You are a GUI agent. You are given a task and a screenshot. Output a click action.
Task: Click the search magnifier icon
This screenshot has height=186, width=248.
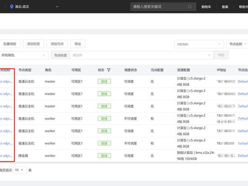coord(189,7)
